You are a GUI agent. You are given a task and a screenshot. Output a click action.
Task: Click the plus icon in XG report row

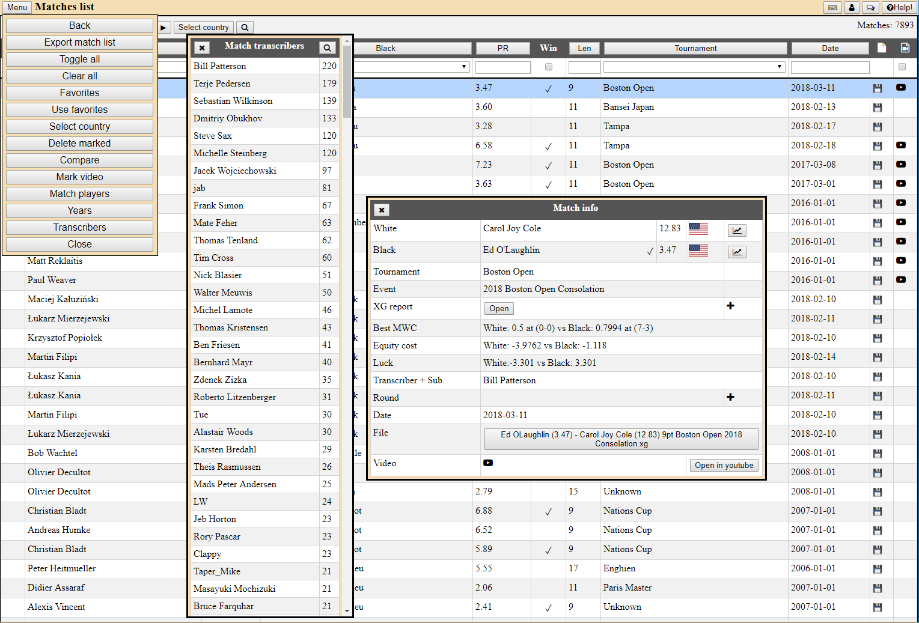click(x=730, y=306)
